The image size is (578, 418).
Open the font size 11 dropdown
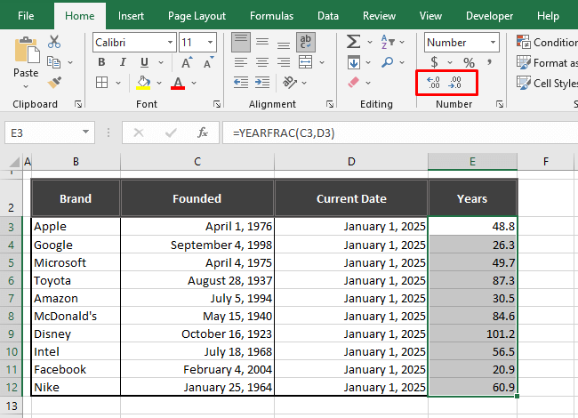210,42
